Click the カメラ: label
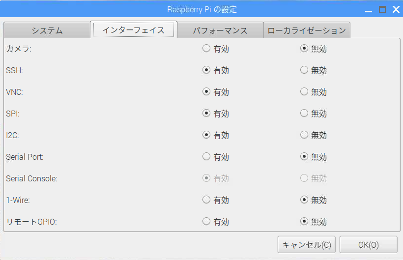403x260 pixels. 19,49
